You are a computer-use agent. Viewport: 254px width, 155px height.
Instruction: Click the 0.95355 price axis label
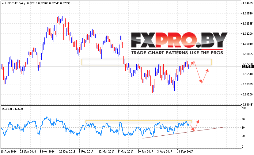[x=247, y=84]
